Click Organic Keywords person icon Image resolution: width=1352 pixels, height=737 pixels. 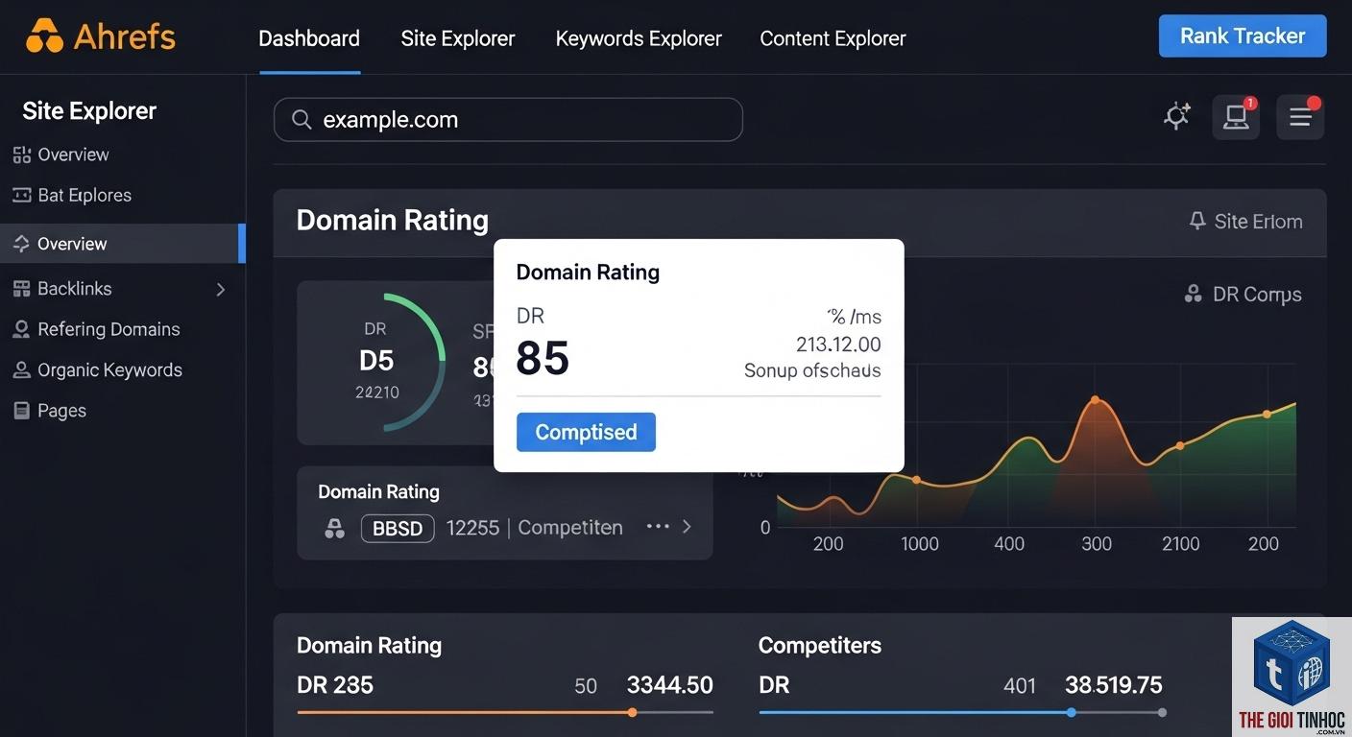tap(21, 370)
